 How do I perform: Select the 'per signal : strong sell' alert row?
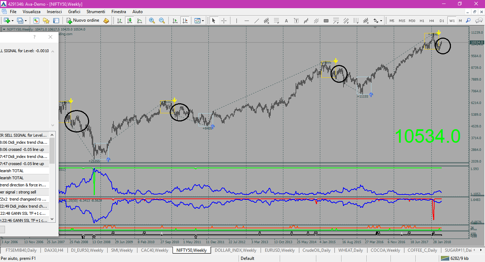24,192
